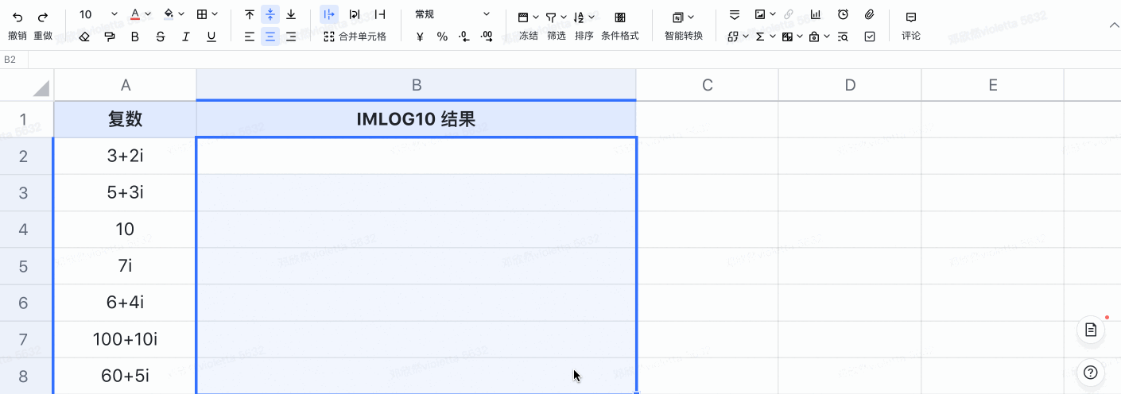
Task: Apply the fill color bucket
Action: [169, 14]
